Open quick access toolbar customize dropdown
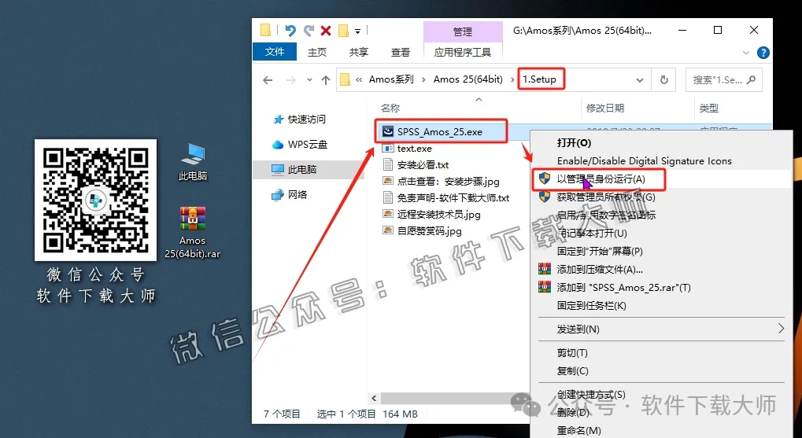The width and height of the screenshot is (802, 438). (357, 31)
